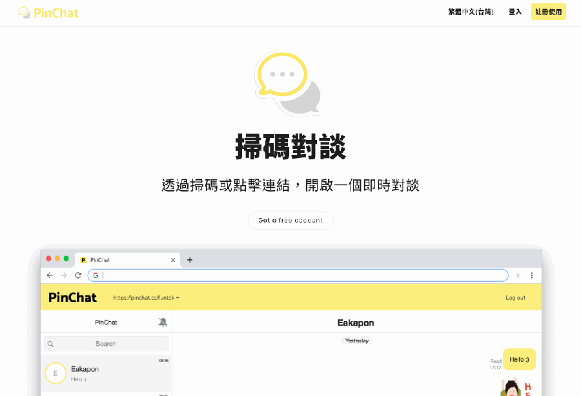Click the Yesterday date label
This screenshot has height=396, width=581.
pyautogui.click(x=357, y=341)
